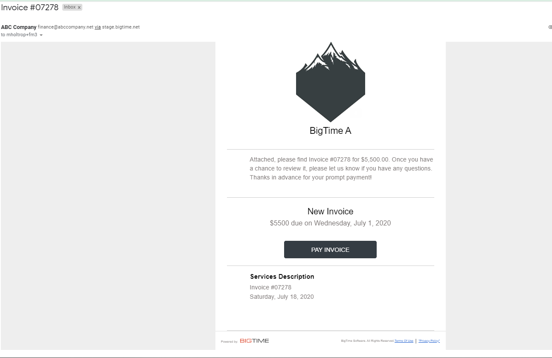
Task: Open the Terms Of Use link
Action: click(404, 341)
